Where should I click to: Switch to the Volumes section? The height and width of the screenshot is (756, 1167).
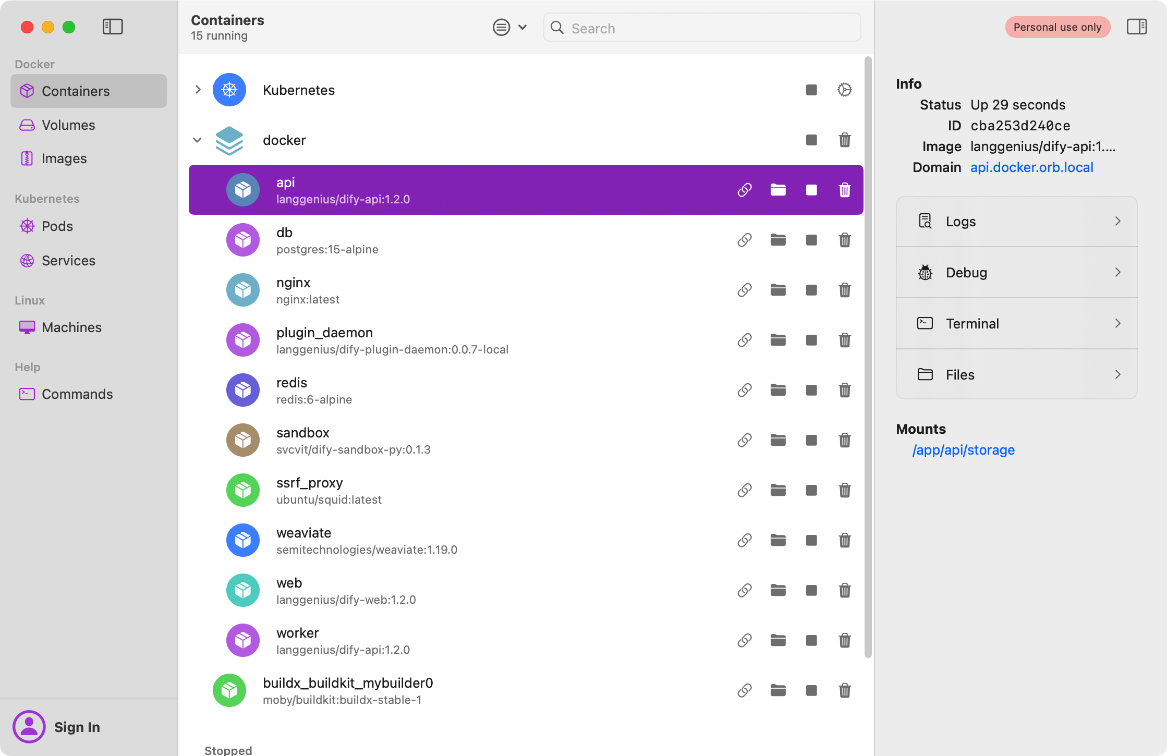[68, 125]
